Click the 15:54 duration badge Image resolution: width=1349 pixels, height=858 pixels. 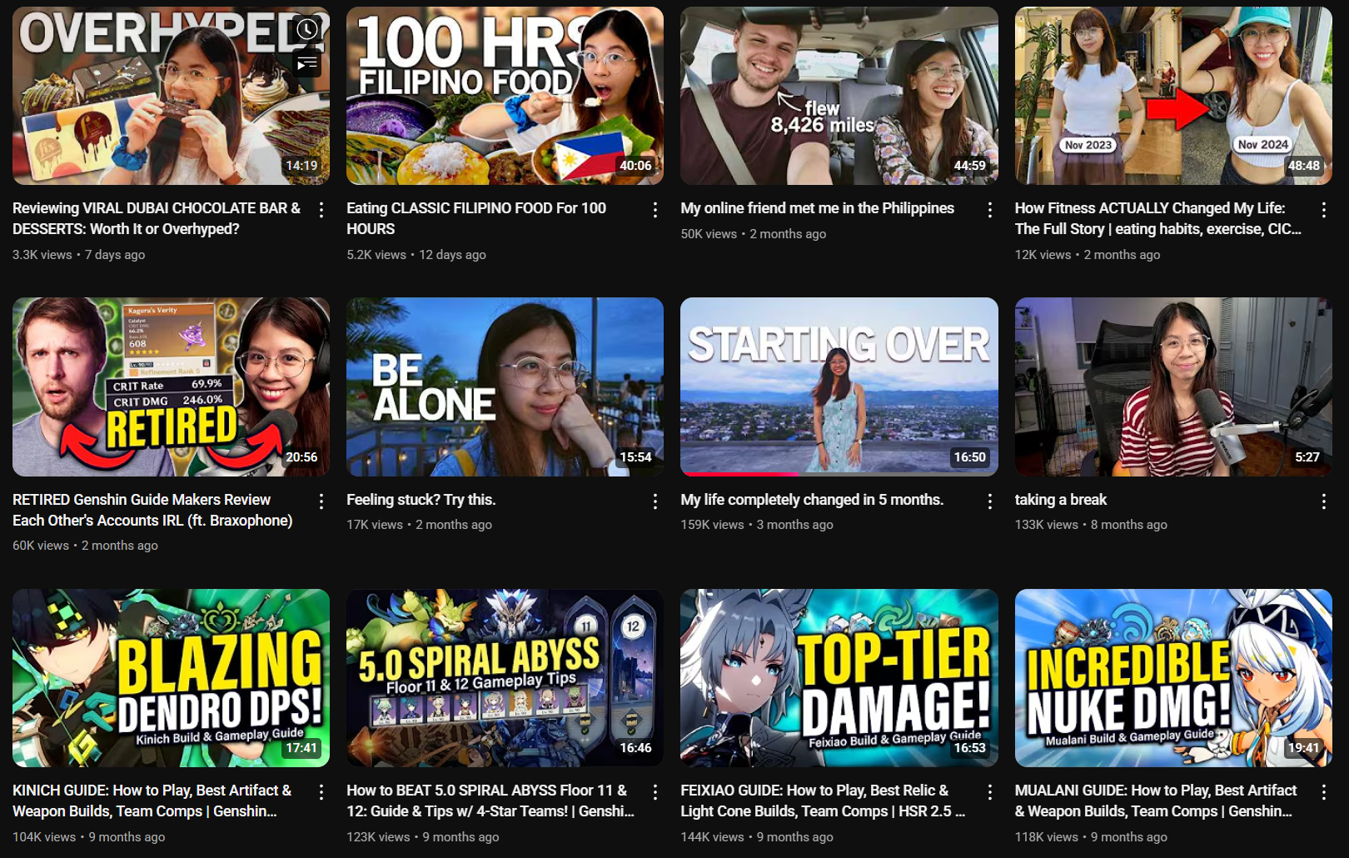pos(635,457)
